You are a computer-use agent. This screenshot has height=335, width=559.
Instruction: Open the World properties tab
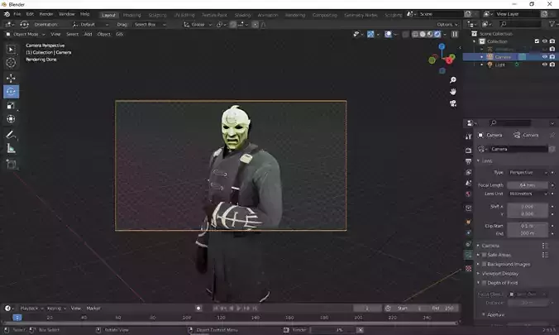[x=468, y=194]
